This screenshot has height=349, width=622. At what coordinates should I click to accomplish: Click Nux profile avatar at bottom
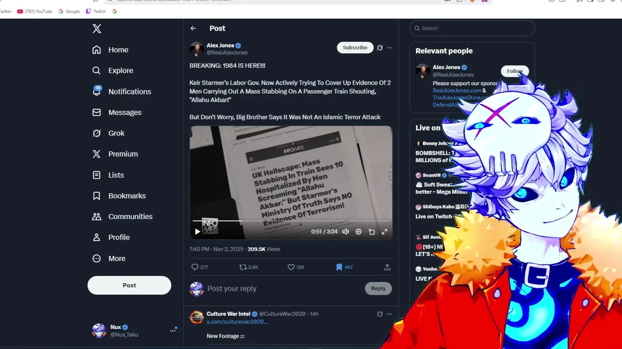tap(99, 331)
